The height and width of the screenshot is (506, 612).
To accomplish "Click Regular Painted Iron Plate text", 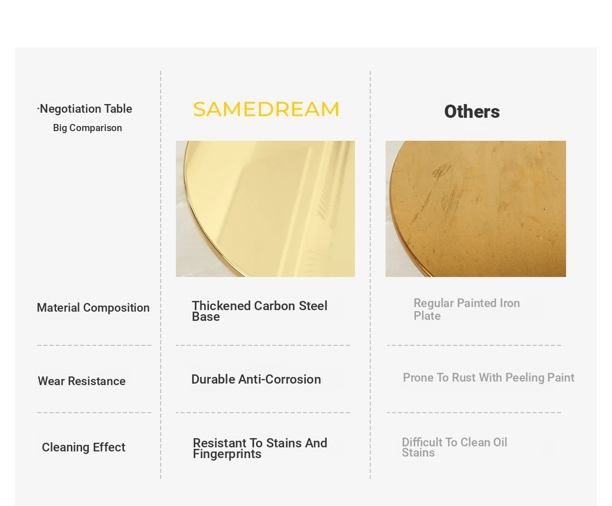I will 467,309.
